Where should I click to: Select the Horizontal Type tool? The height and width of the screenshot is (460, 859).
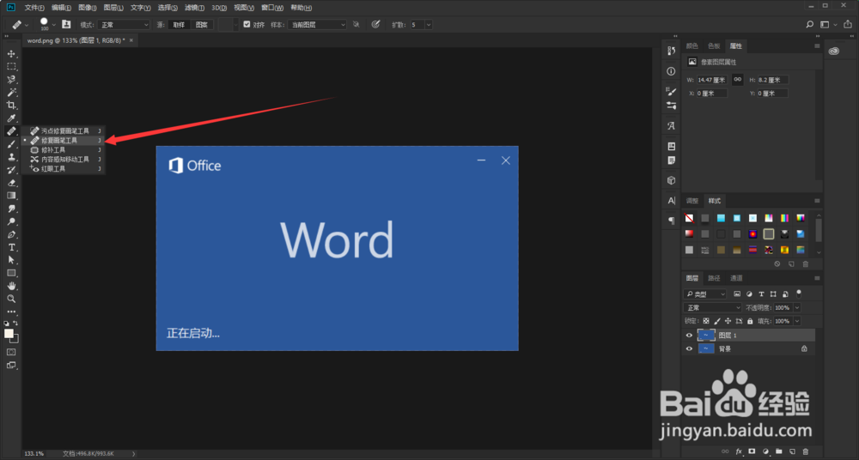click(11, 247)
